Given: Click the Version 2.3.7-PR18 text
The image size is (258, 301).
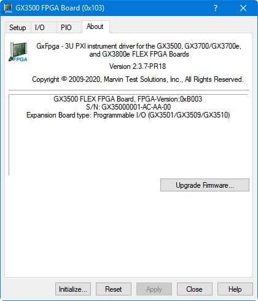Looking at the screenshot, I should 138,66.
